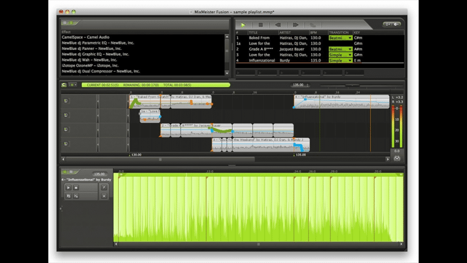Click the X icon in the track editor panel
467x263 pixels.
click(104, 196)
